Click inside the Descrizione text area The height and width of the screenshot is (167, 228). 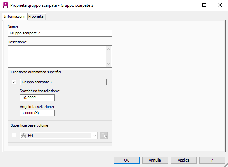57,56
